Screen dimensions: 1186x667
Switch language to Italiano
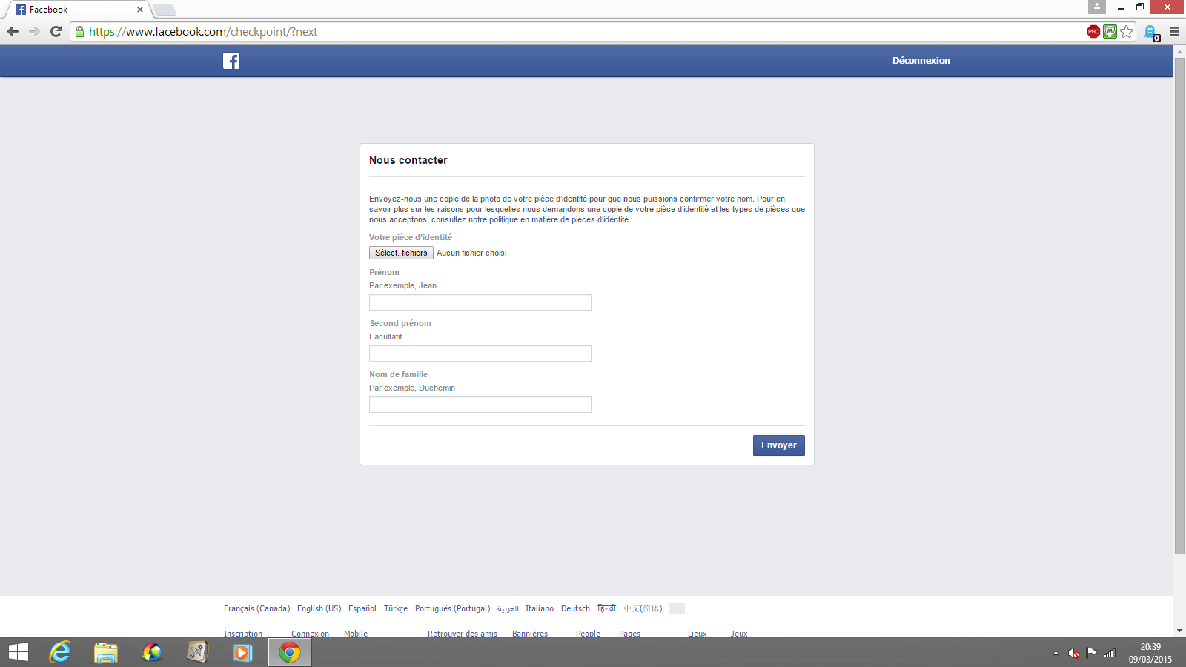(540, 608)
